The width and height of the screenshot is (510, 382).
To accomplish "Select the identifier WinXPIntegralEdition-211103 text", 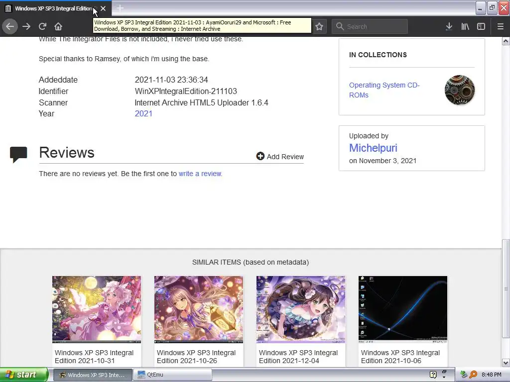I will click(186, 92).
